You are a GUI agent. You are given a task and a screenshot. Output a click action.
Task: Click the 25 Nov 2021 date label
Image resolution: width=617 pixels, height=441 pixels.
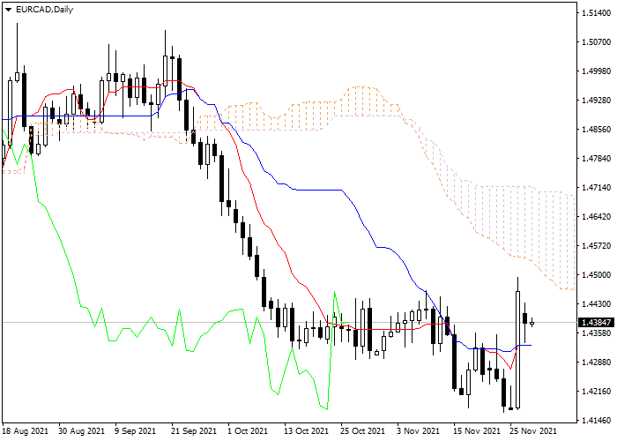pyautogui.click(x=533, y=431)
